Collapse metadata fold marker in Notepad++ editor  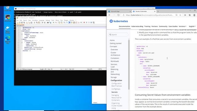pyautogui.click(x=22, y=31)
